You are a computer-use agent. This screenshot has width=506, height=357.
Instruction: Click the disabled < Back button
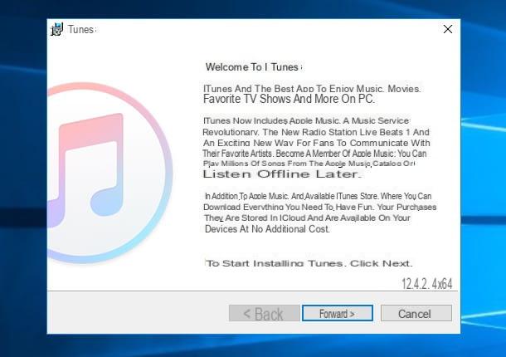pos(265,313)
